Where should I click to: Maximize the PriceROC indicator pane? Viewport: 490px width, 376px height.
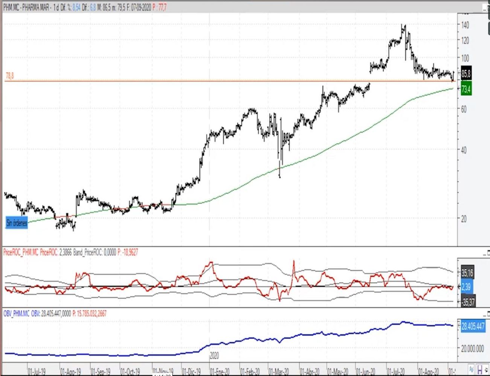pos(488,252)
